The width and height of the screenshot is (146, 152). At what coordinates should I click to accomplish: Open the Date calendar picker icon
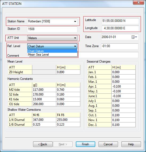click(x=134, y=37)
